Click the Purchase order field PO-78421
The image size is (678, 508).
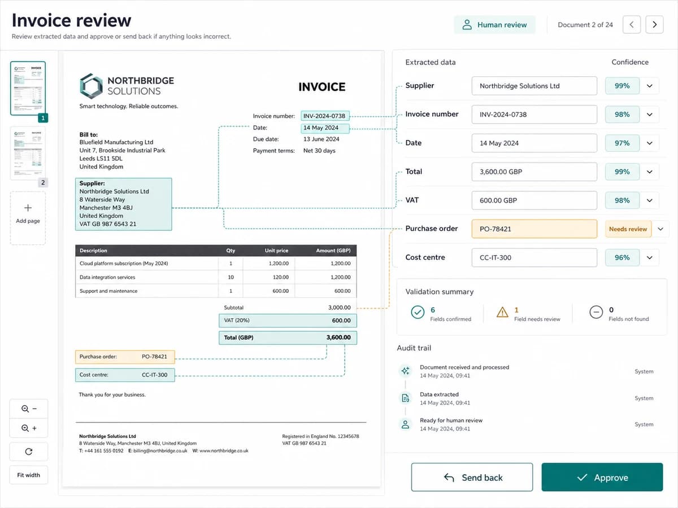(x=534, y=229)
